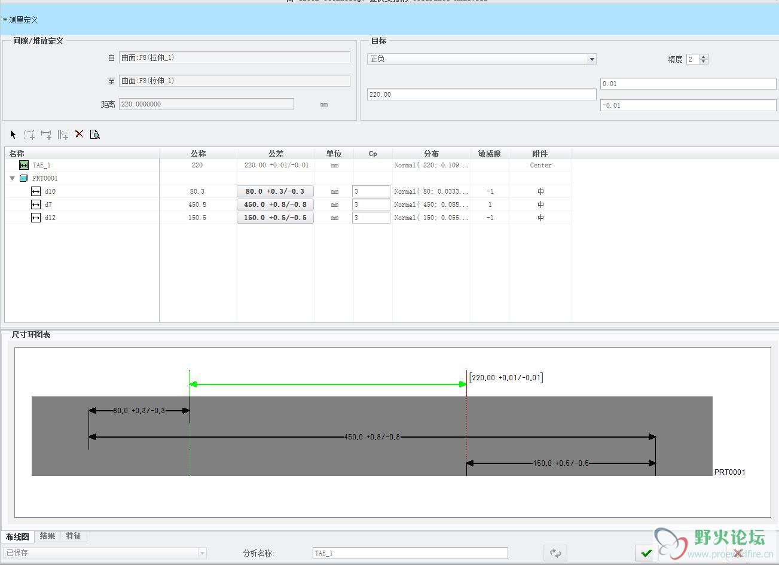Click the 分析名称 TAE_1 text field

410,553
